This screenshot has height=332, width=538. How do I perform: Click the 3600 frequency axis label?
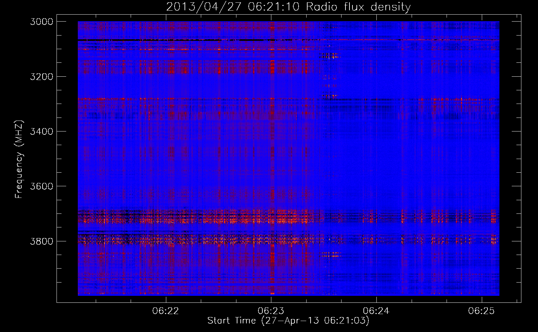coord(42,186)
